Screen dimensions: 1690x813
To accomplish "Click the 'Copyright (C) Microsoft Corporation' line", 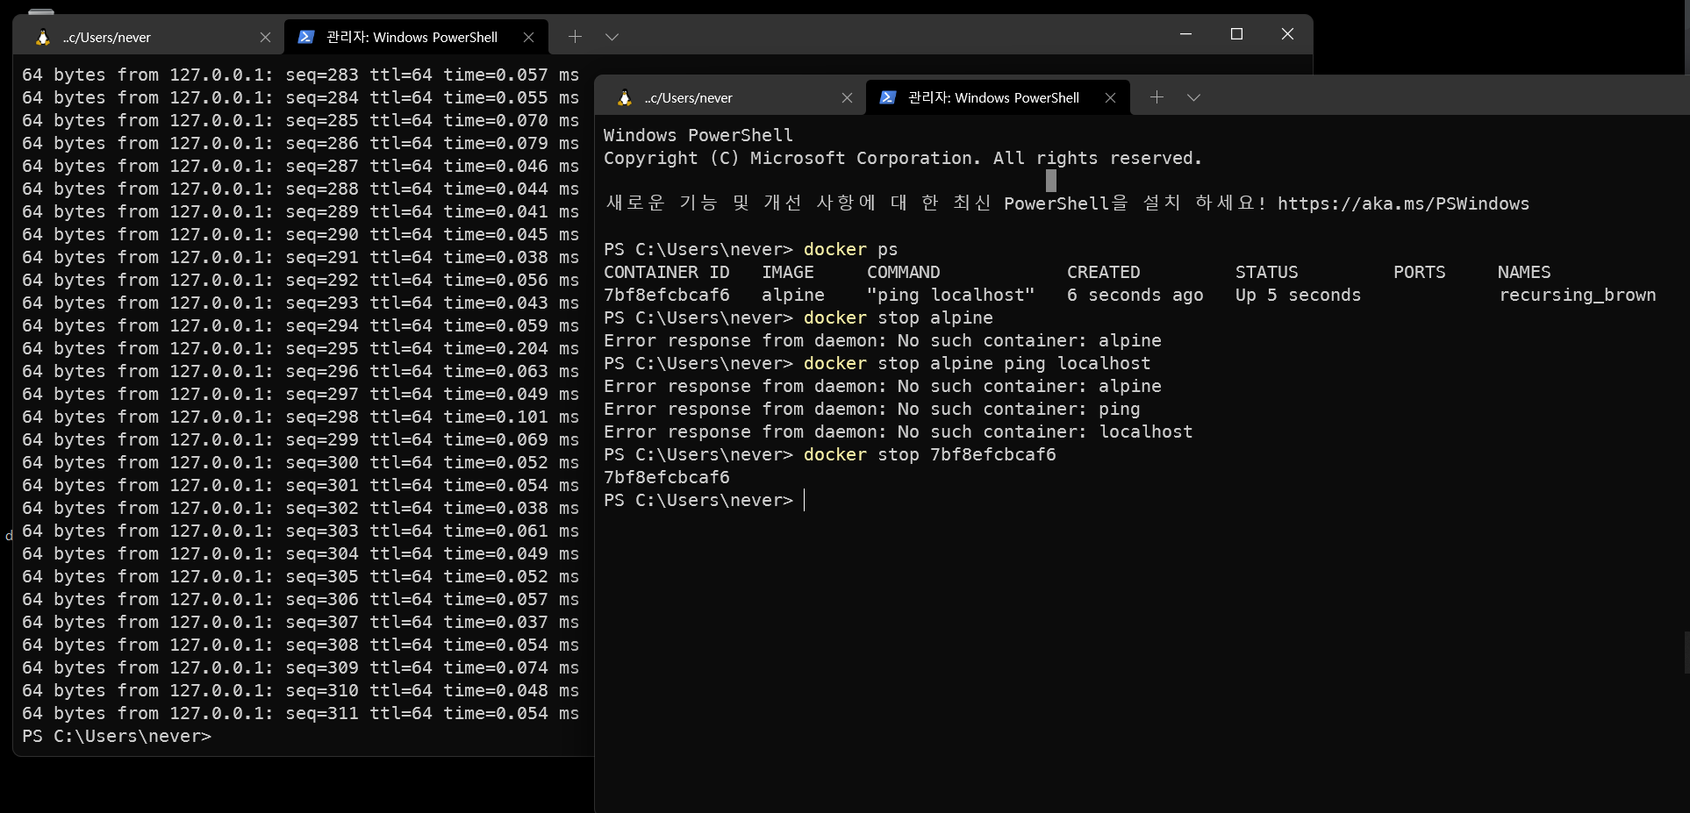I will coord(903,158).
